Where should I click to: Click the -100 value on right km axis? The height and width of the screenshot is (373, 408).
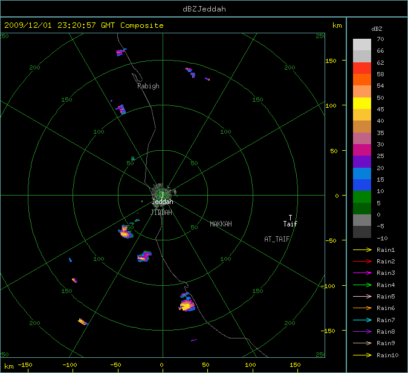tap(328, 286)
